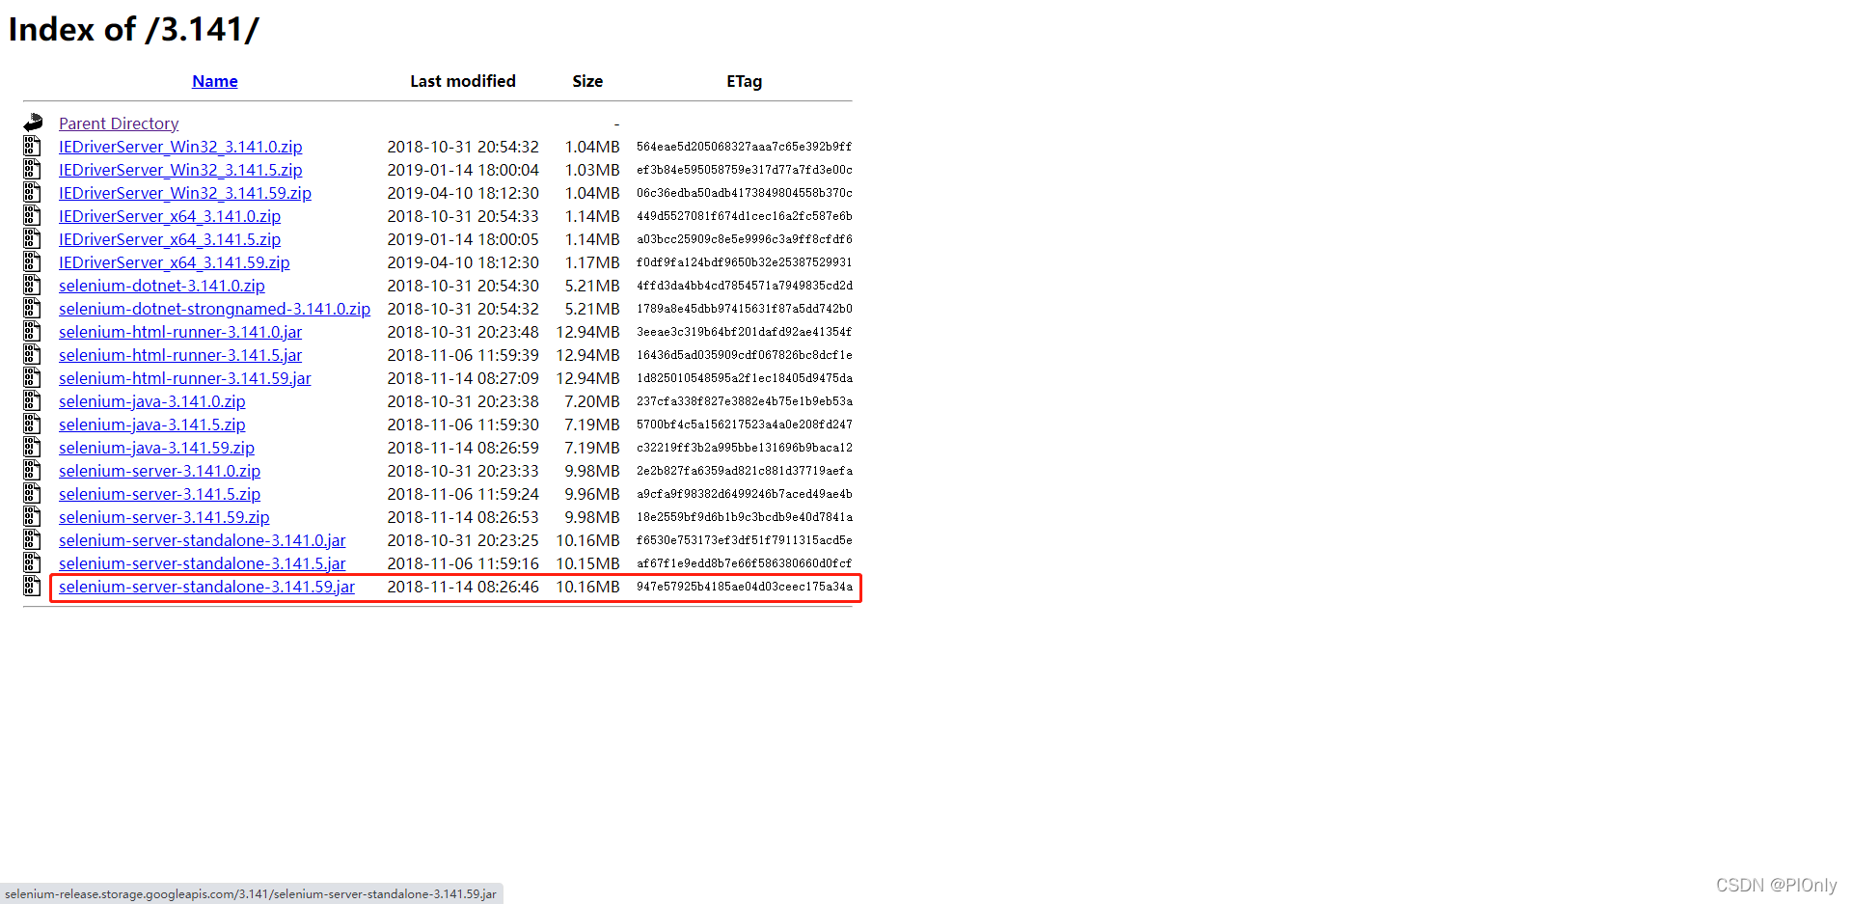Click the 7.20MB size value
Screen dimensions: 1852x904
point(592,401)
